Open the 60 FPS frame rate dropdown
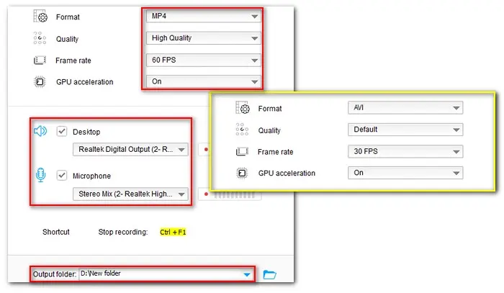Image resolution: width=504 pixels, height=293 pixels. click(x=204, y=60)
